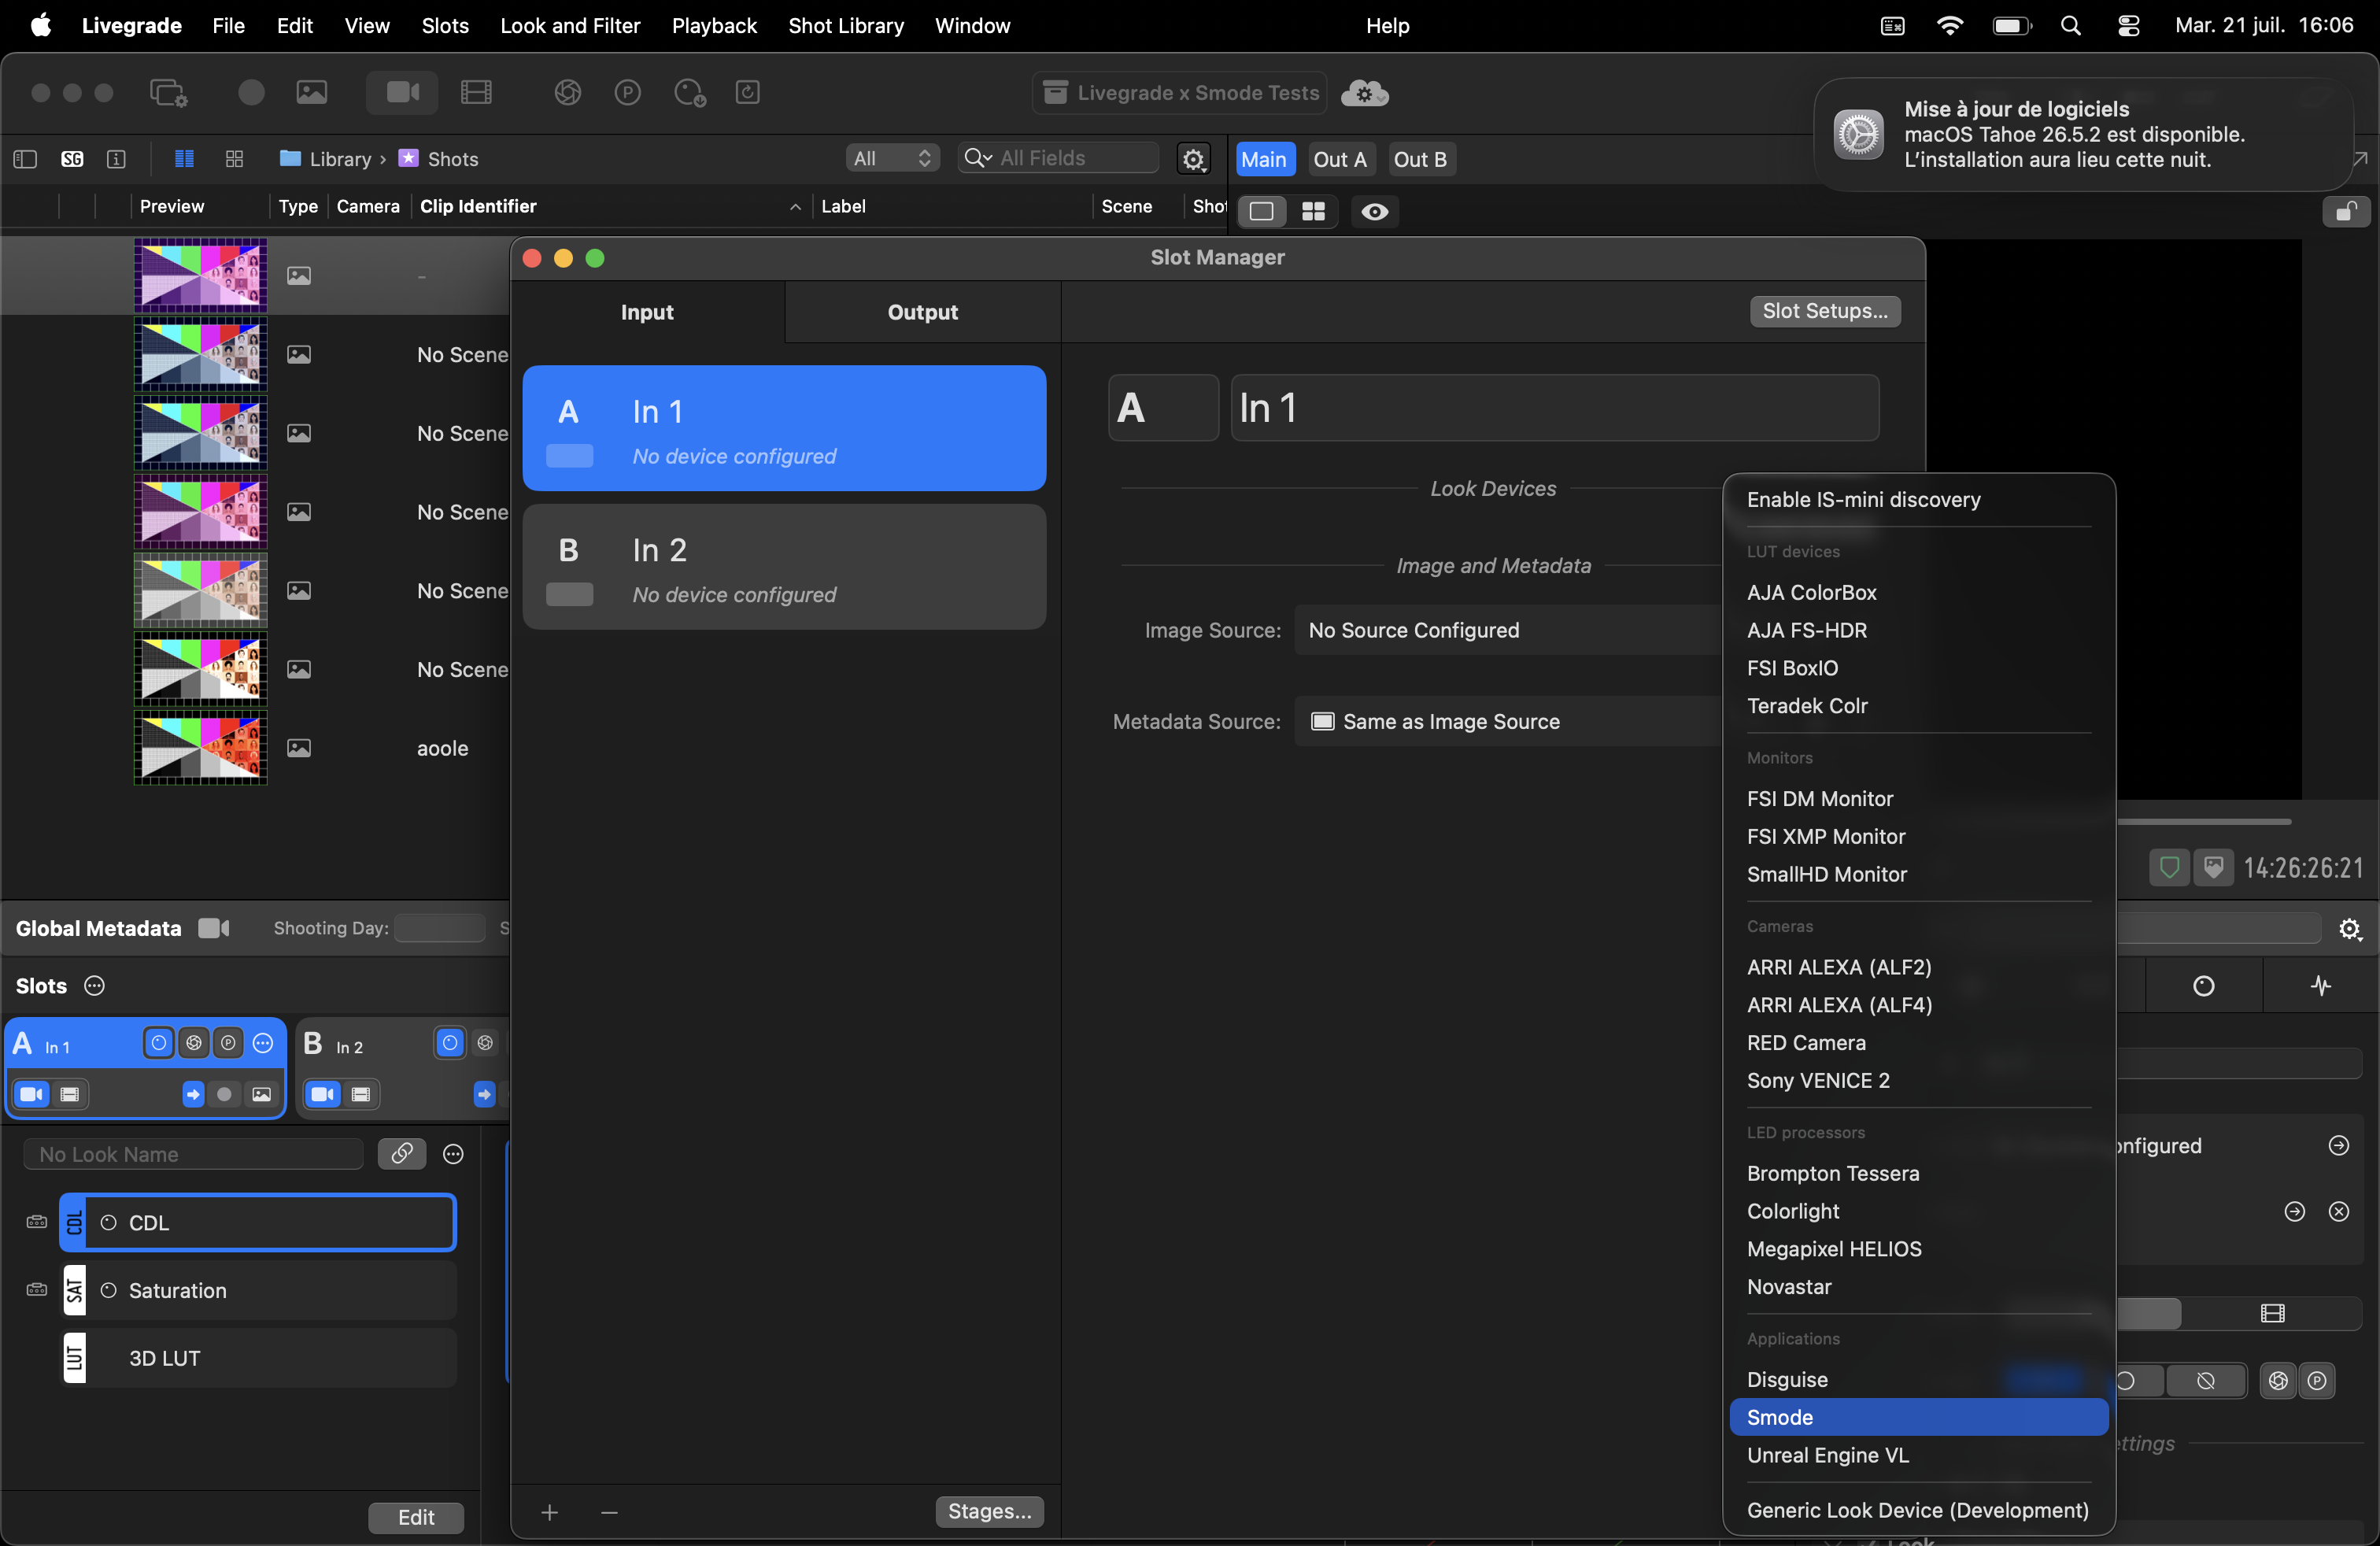Select the Main viewer tab
The image size is (2380, 1546).
(1264, 159)
